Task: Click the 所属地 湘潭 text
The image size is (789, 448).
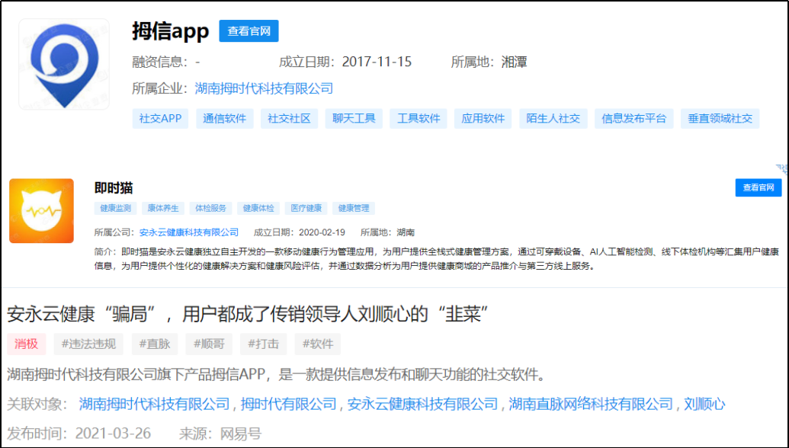Action: (x=489, y=62)
